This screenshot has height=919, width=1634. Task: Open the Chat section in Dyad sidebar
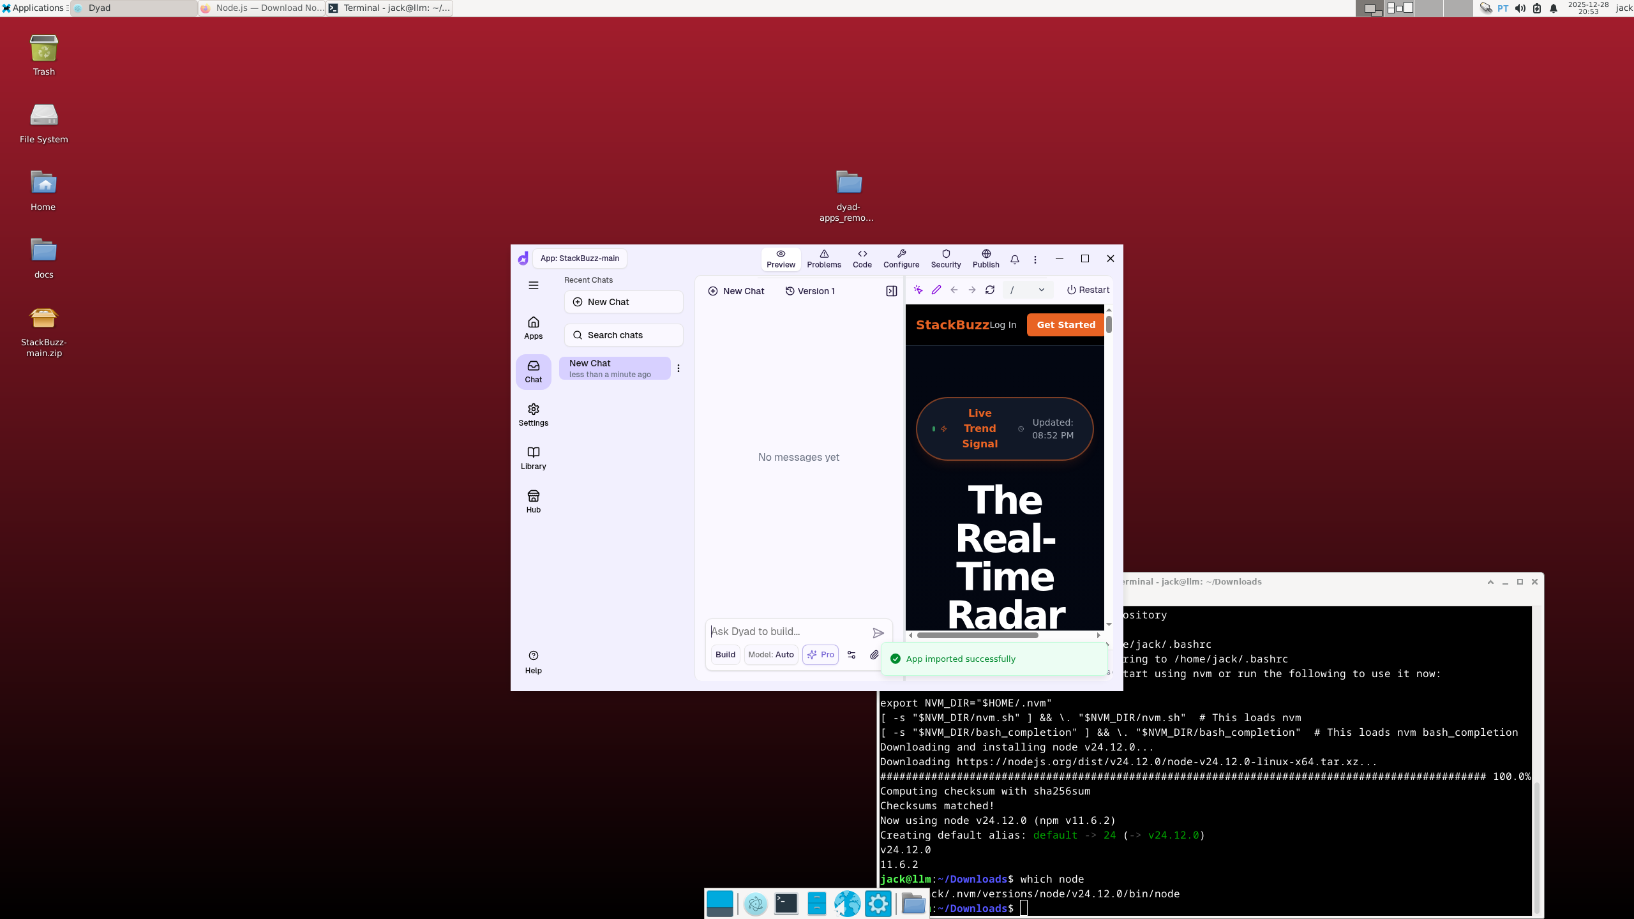coord(533,371)
